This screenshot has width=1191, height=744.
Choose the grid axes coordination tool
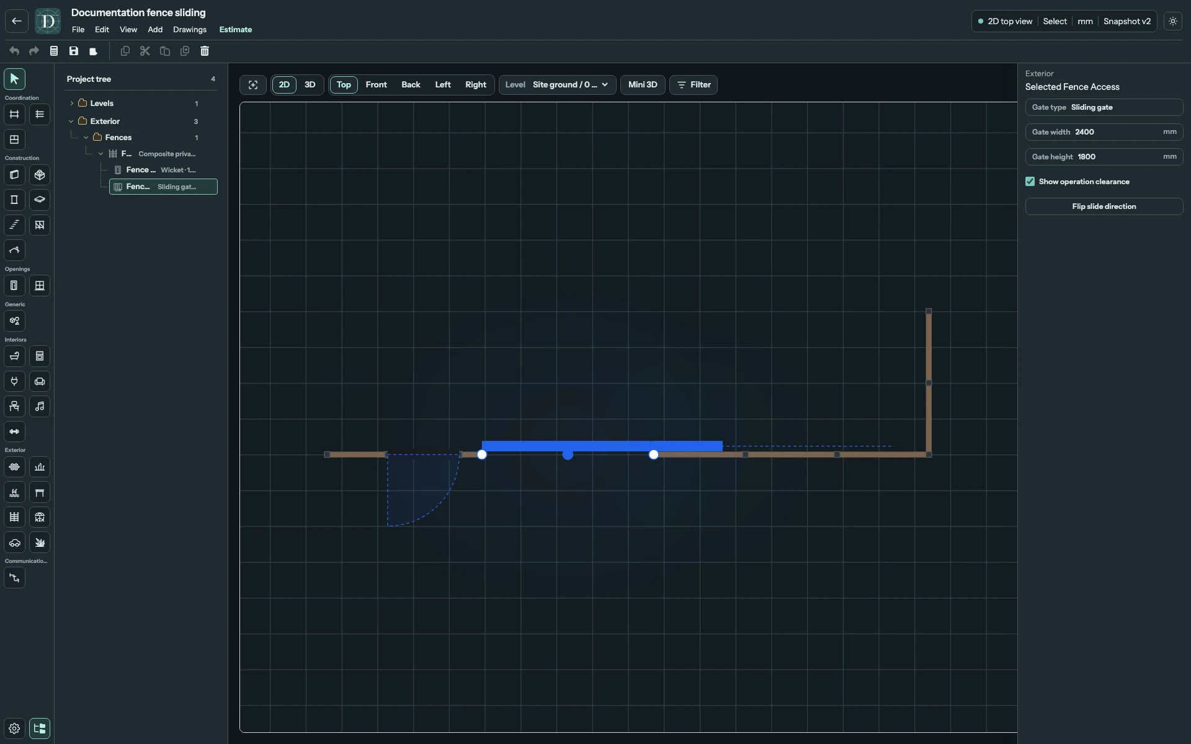tap(14, 114)
